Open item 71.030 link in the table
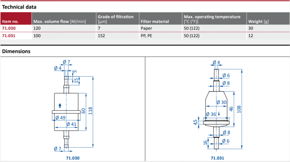290x162 pixels. pos(9,29)
